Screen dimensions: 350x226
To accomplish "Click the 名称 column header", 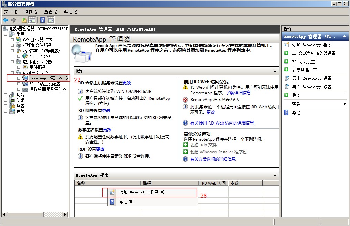I will [x=107, y=183].
